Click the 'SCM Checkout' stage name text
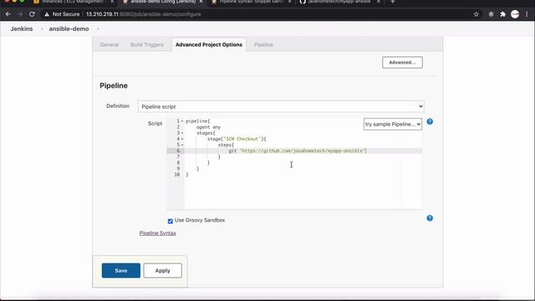This screenshot has height=301, width=535. pos(242,139)
